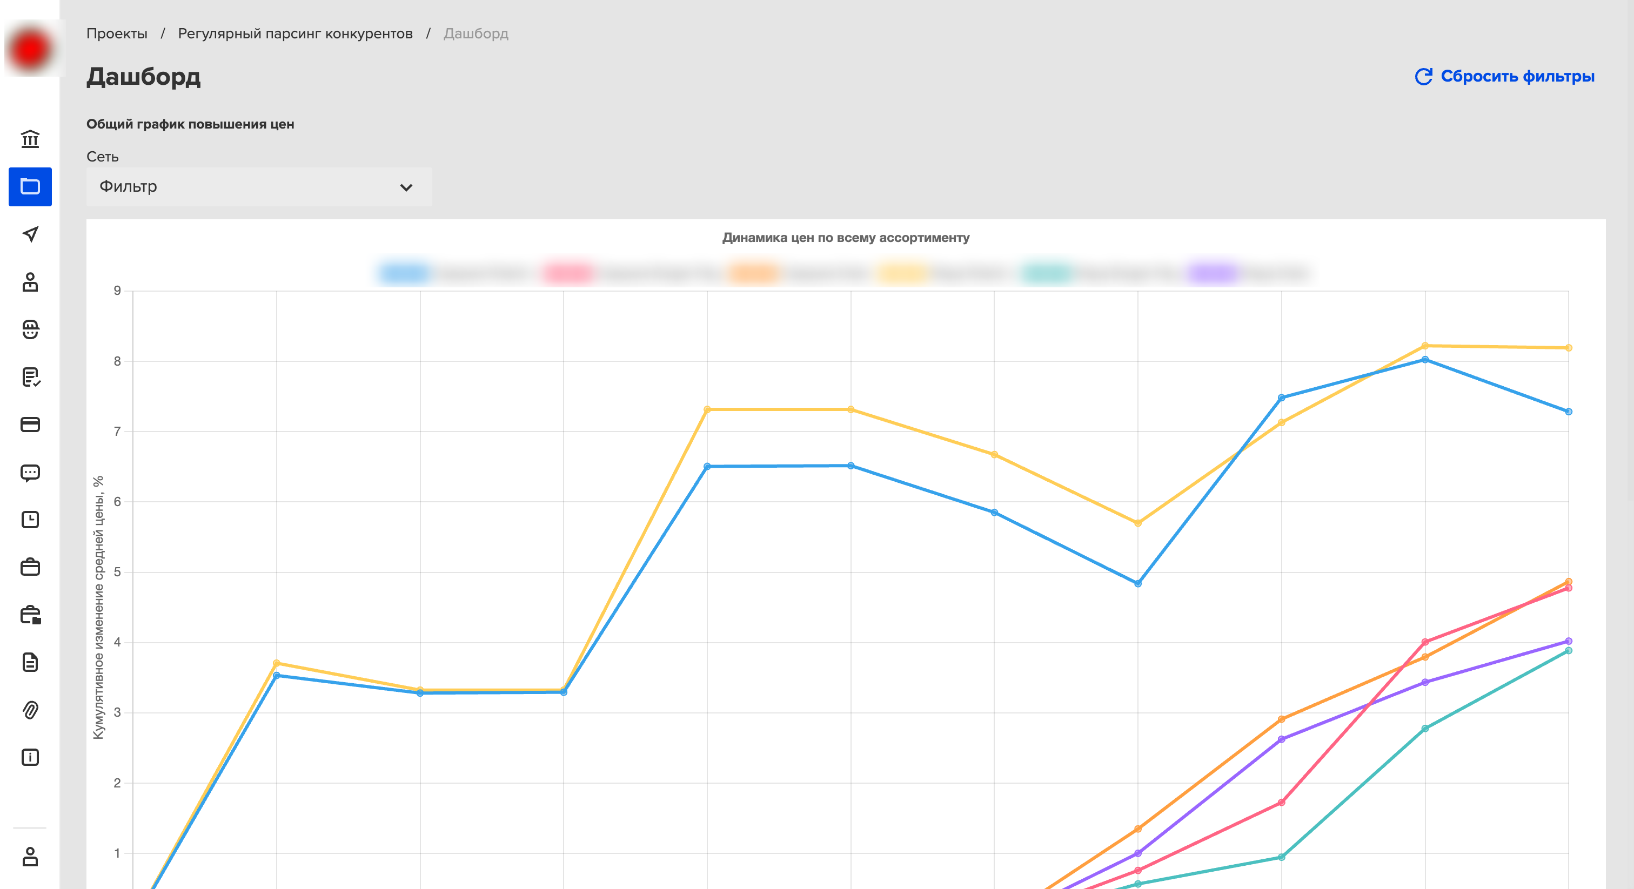
Task: Click the orange line's final point near 4.9
Action: coord(1568,582)
